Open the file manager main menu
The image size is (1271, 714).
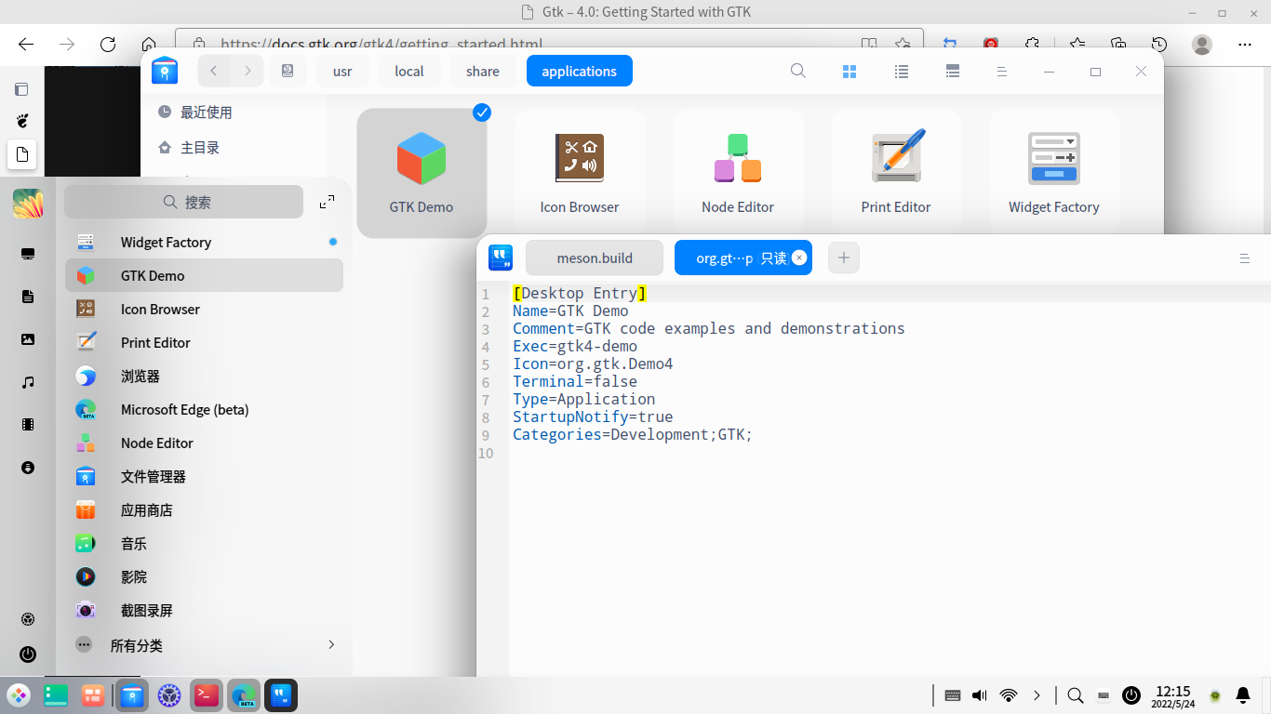pyautogui.click(x=1002, y=71)
